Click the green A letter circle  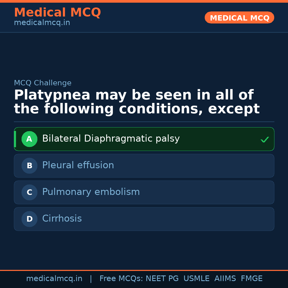tap(29, 139)
